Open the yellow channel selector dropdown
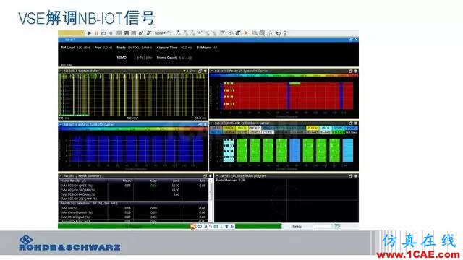Screen dimensions: 463x260 tap(71, 33)
